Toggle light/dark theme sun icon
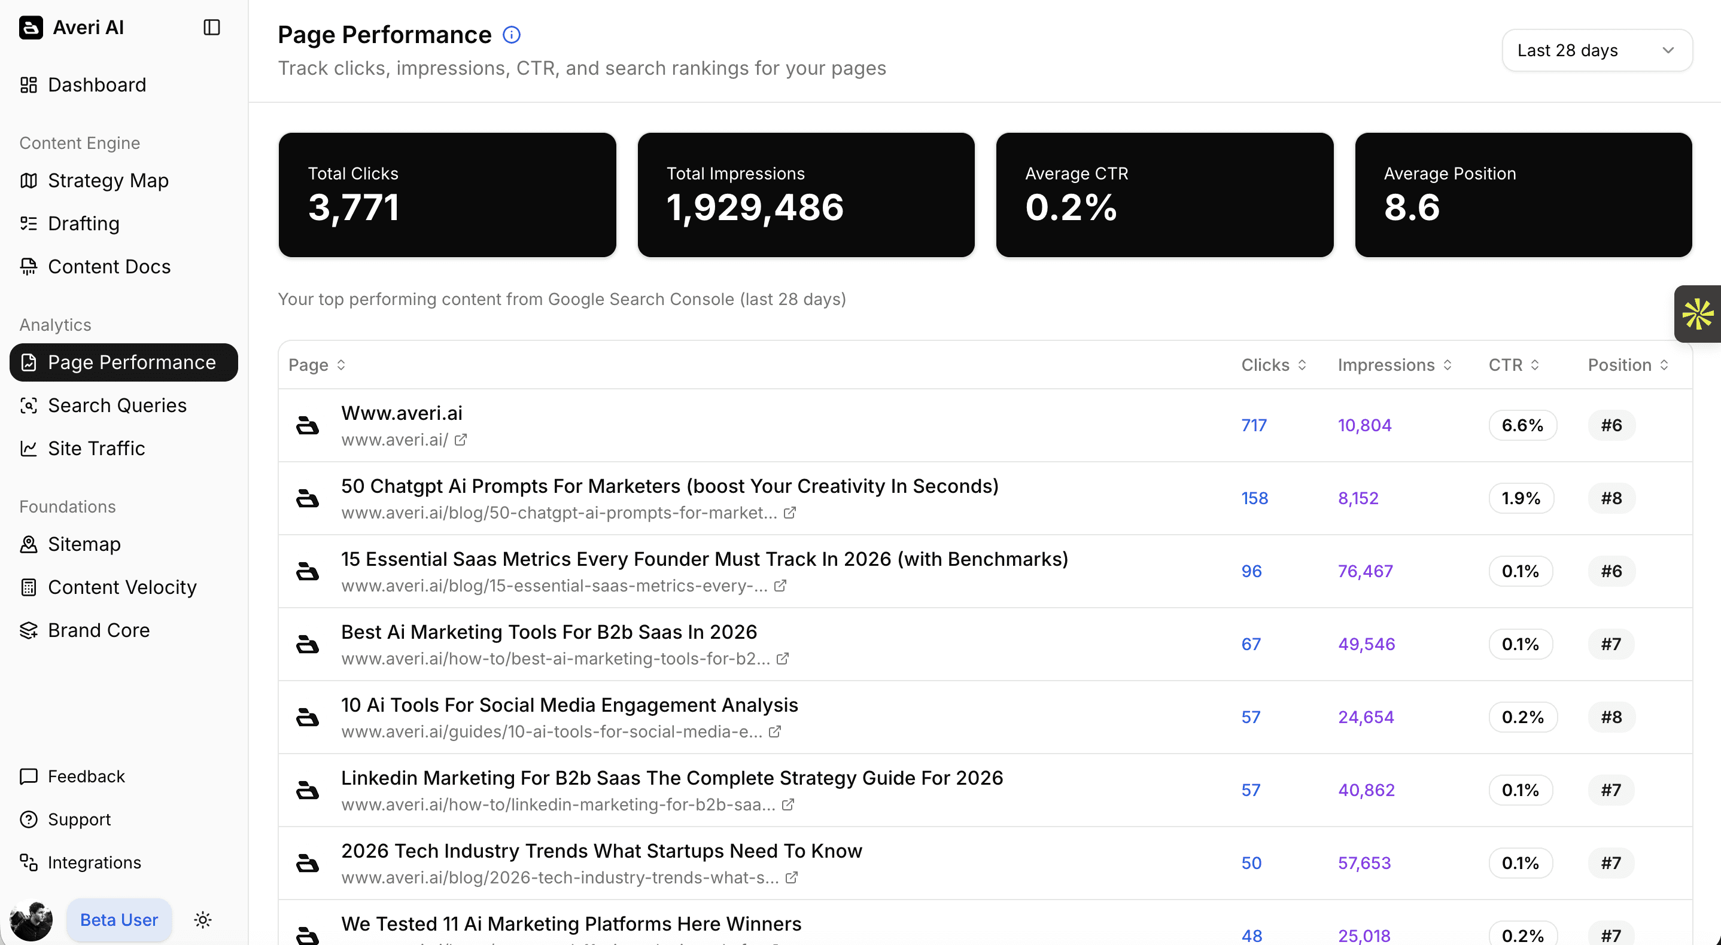1721x945 pixels. tap(202, 920)
